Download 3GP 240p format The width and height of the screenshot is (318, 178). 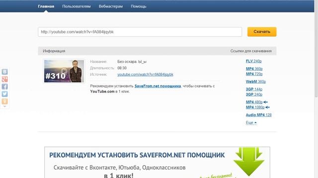pyautogui.click(x=254, y=94)
